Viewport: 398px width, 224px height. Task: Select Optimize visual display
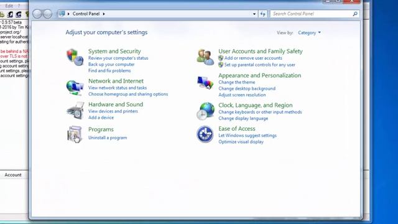tap(241, 142)
